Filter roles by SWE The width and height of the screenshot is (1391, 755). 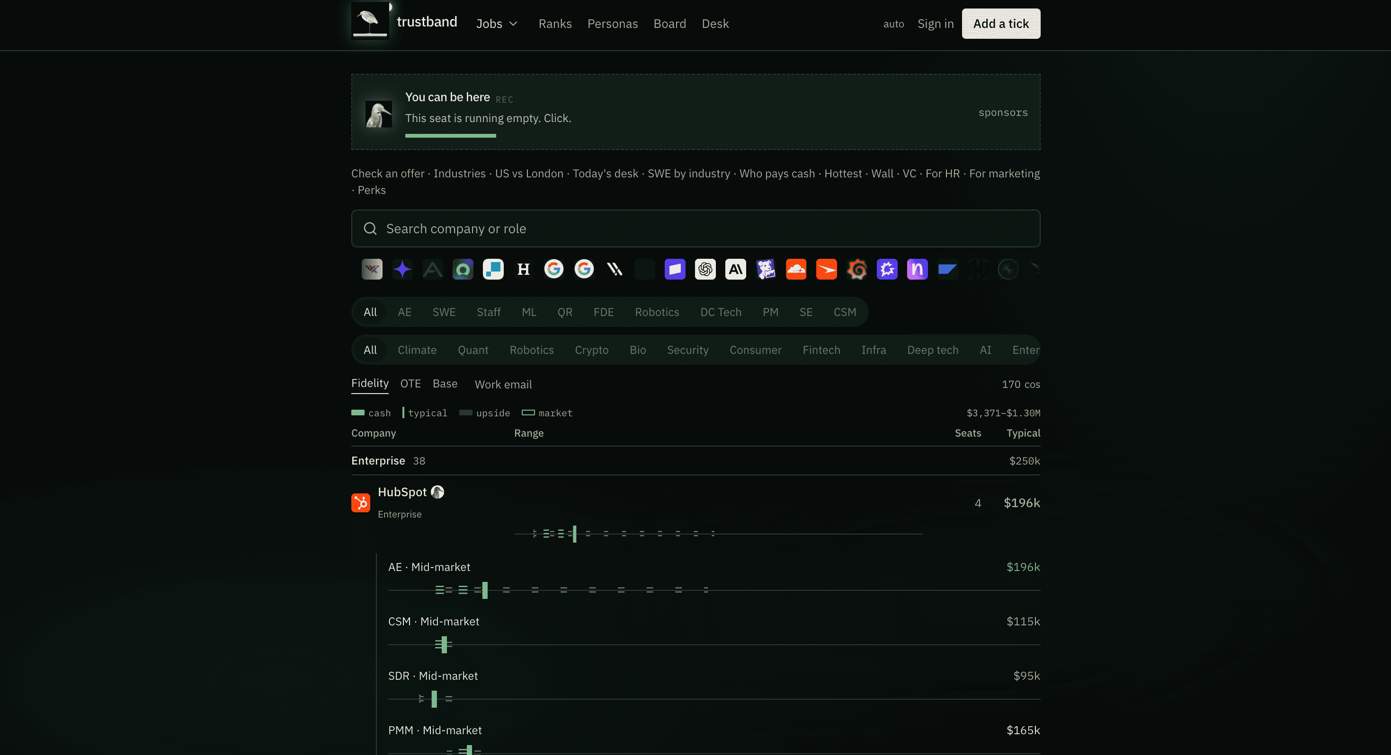pyautogui.click(x=444, y=312)
